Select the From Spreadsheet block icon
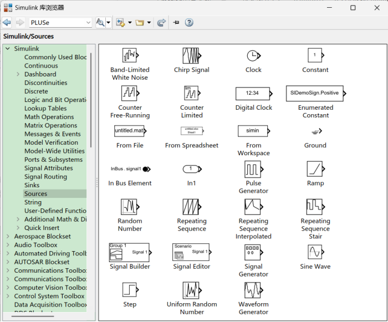Screen dimensions: 388x322 coord(192,131)
